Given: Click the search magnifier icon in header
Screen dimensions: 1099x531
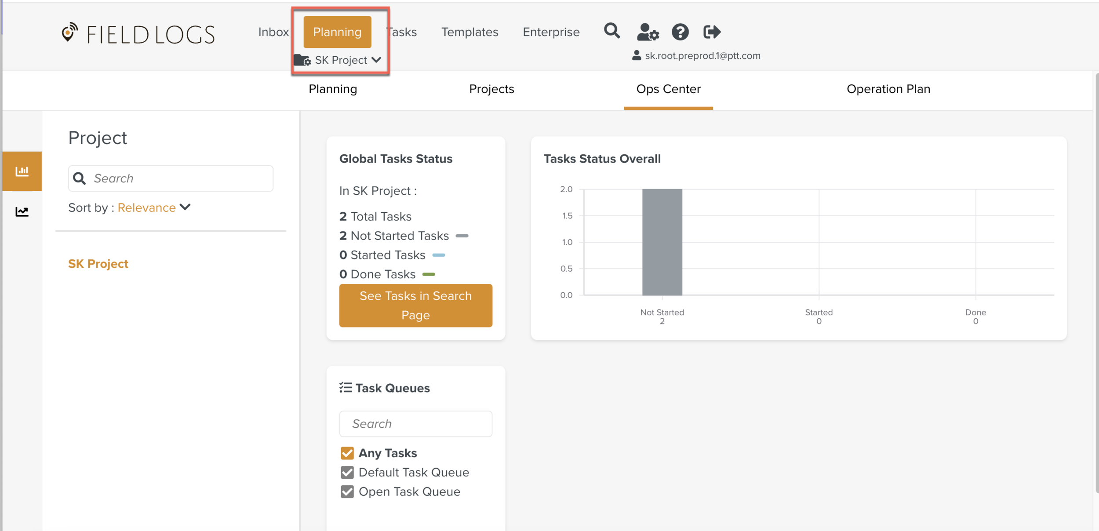Looking at the screenshot, I should pyautogui.click(x=611, y=31).
